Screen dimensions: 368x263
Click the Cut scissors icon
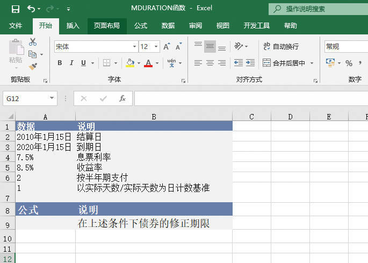coord(33,42)
